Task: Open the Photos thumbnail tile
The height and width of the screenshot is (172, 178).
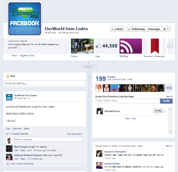Action: coord(82,46)
